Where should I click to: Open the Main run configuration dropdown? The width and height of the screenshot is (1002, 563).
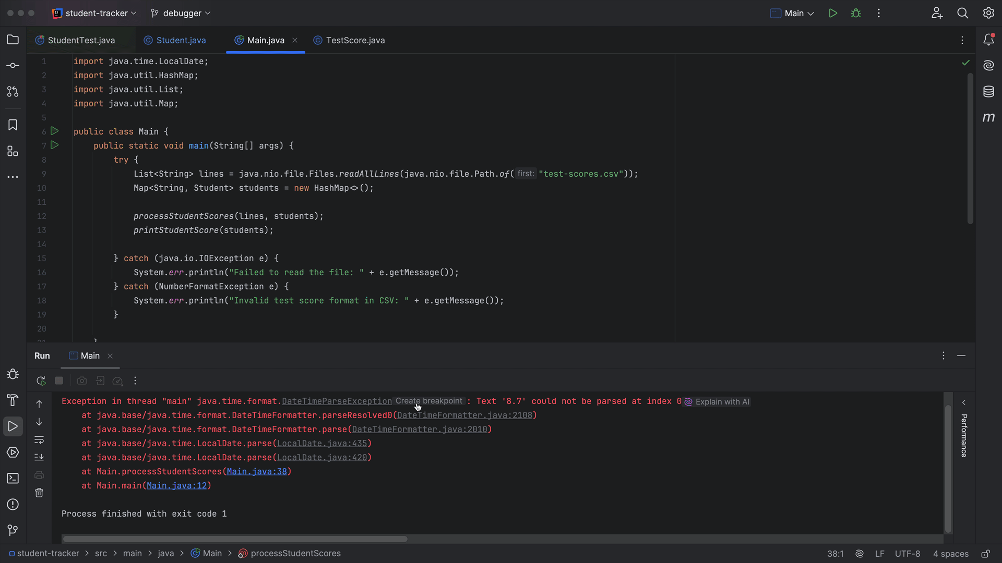pos(792,14)
